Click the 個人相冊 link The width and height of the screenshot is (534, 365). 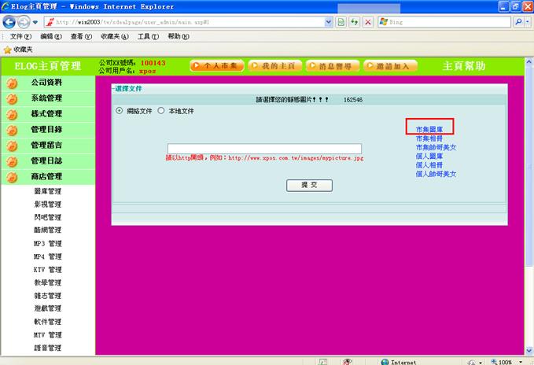(x=429, y=164)
